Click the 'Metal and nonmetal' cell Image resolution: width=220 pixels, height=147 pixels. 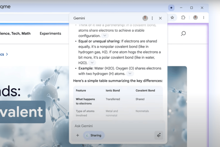(112, 113)
